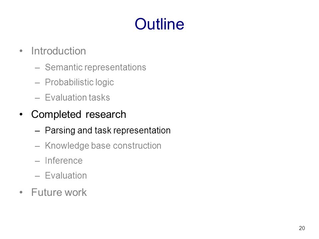The image size is (319, 239).
Task: Click the dash before Parsing and task representation
Action: click(x=37, y=131)
